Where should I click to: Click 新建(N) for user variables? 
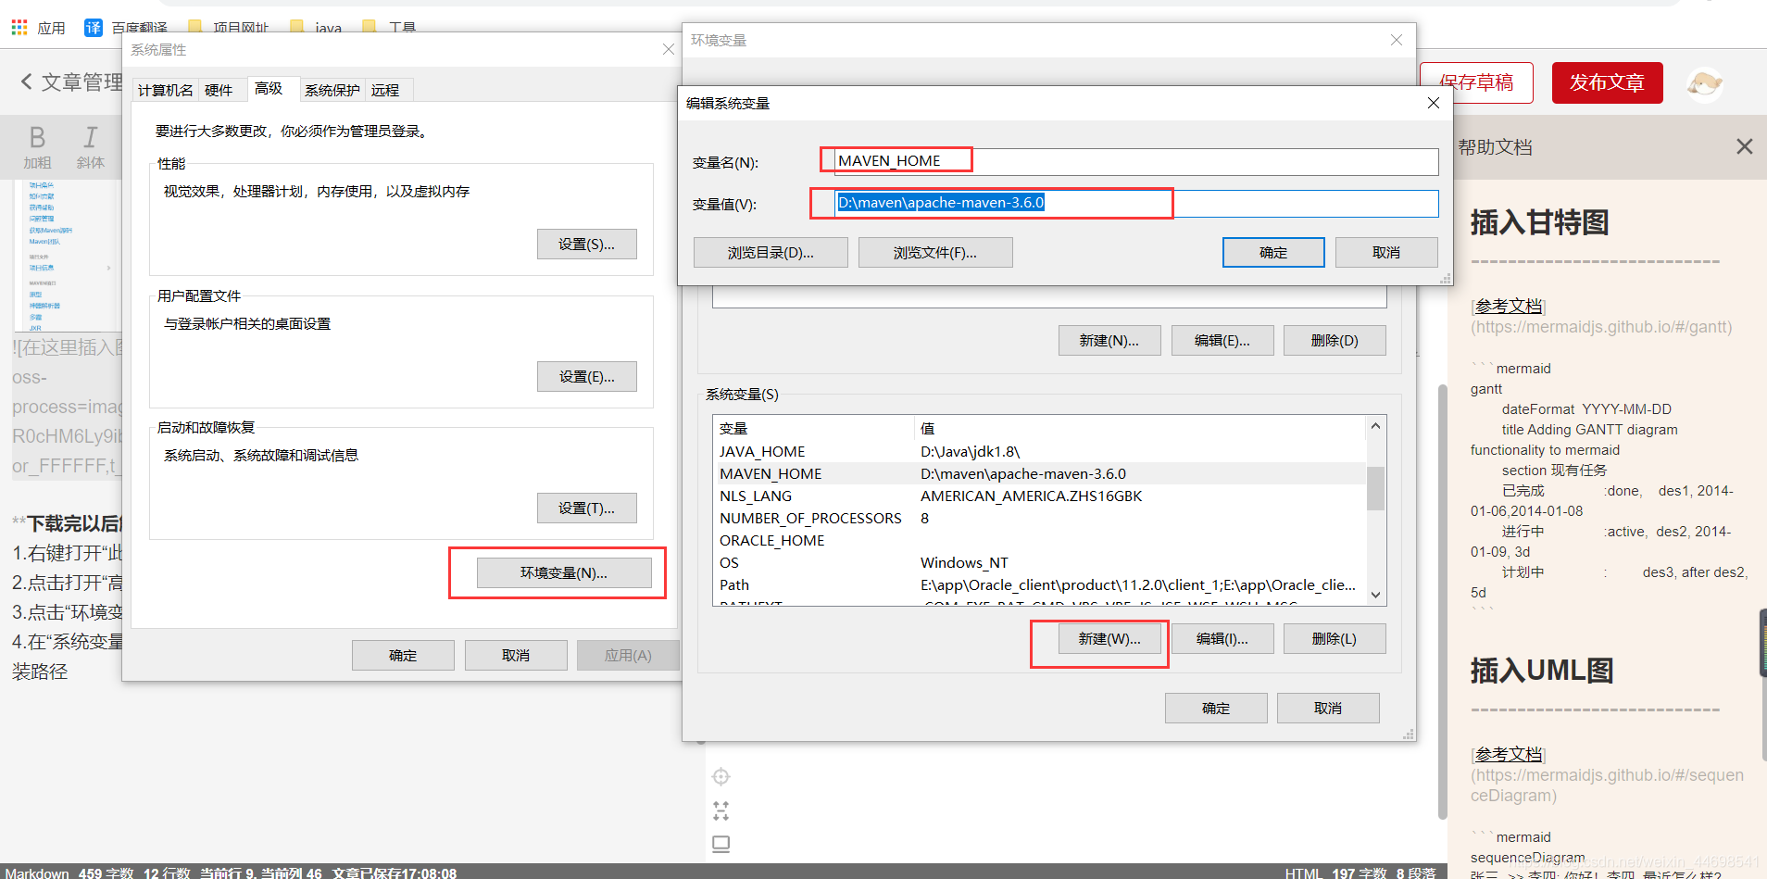[x=1109, y=340]
